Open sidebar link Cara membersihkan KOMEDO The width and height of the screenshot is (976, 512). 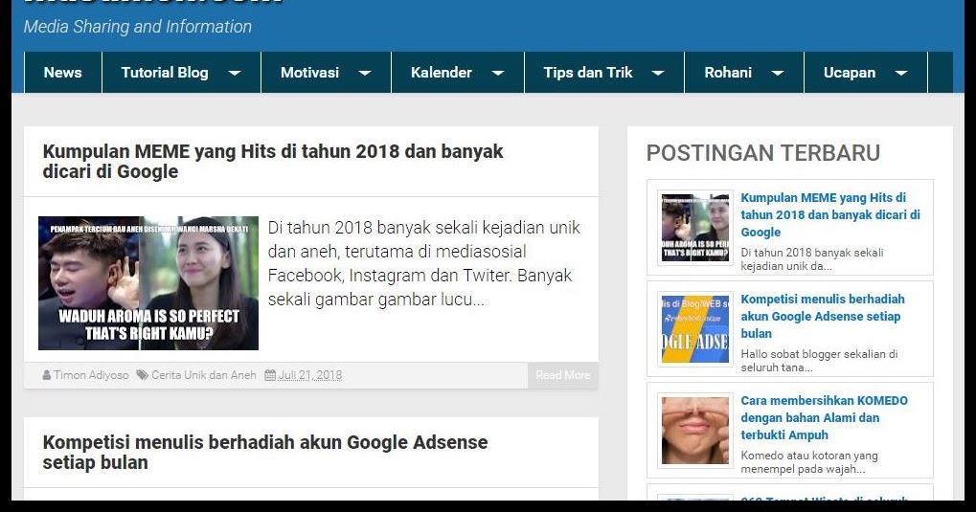tap(824, 417)
